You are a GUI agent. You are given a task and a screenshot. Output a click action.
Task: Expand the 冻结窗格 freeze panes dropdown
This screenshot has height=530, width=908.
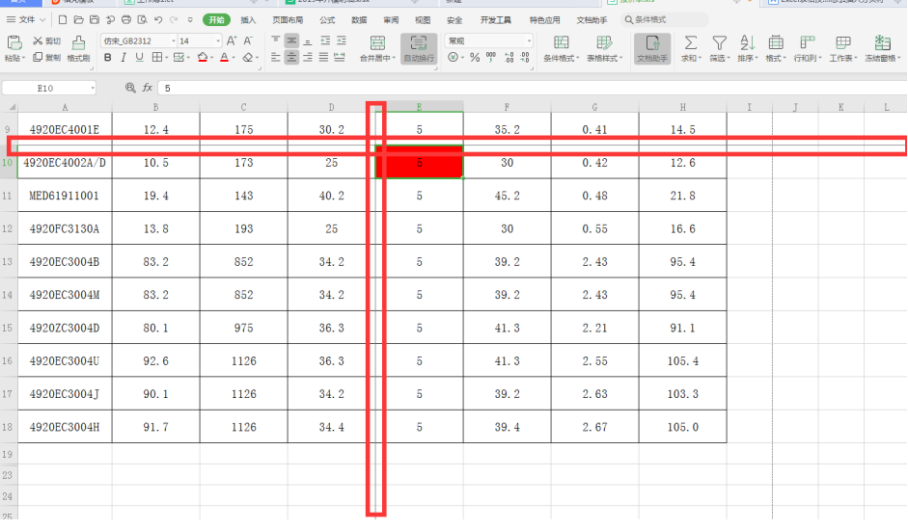coord(898,59)
